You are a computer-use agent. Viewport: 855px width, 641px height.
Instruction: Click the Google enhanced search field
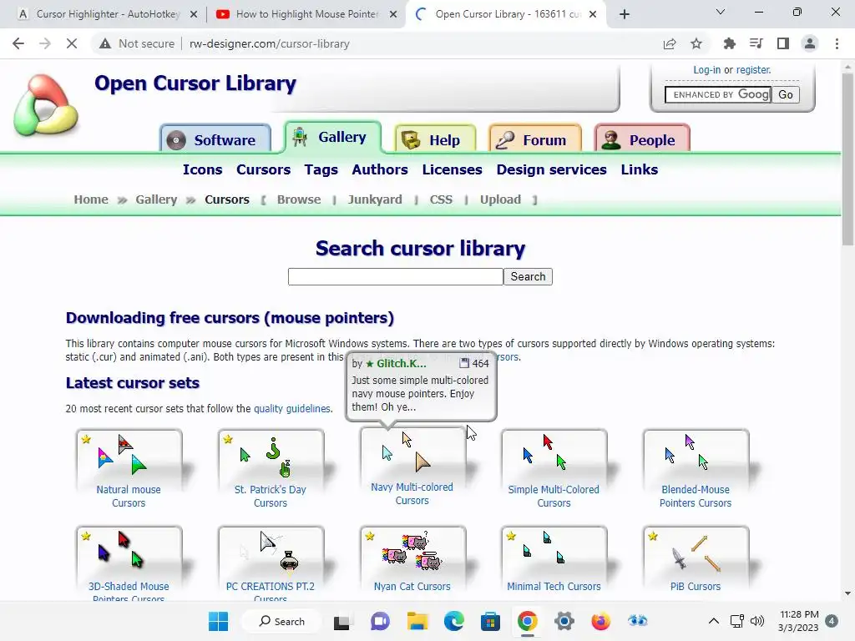coord(718,95)
